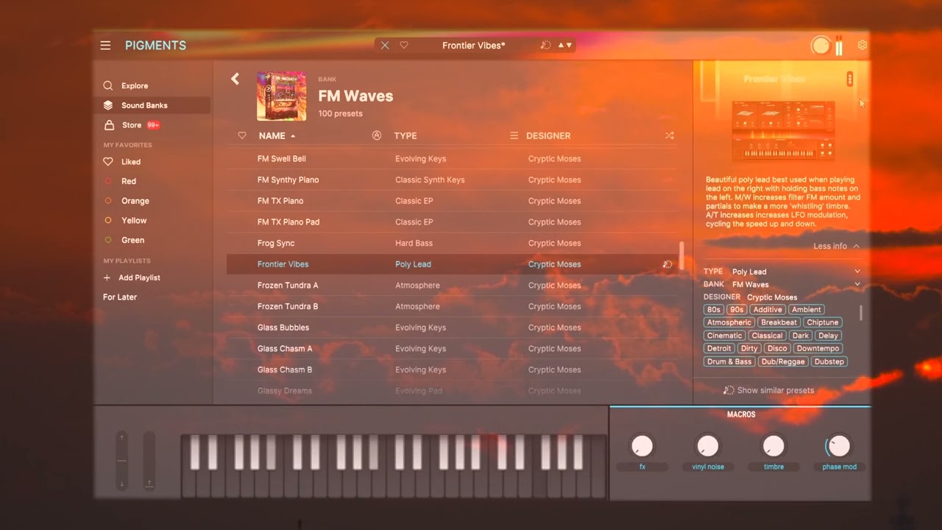Click the tags list scrollbar

[x=860, y=314]
